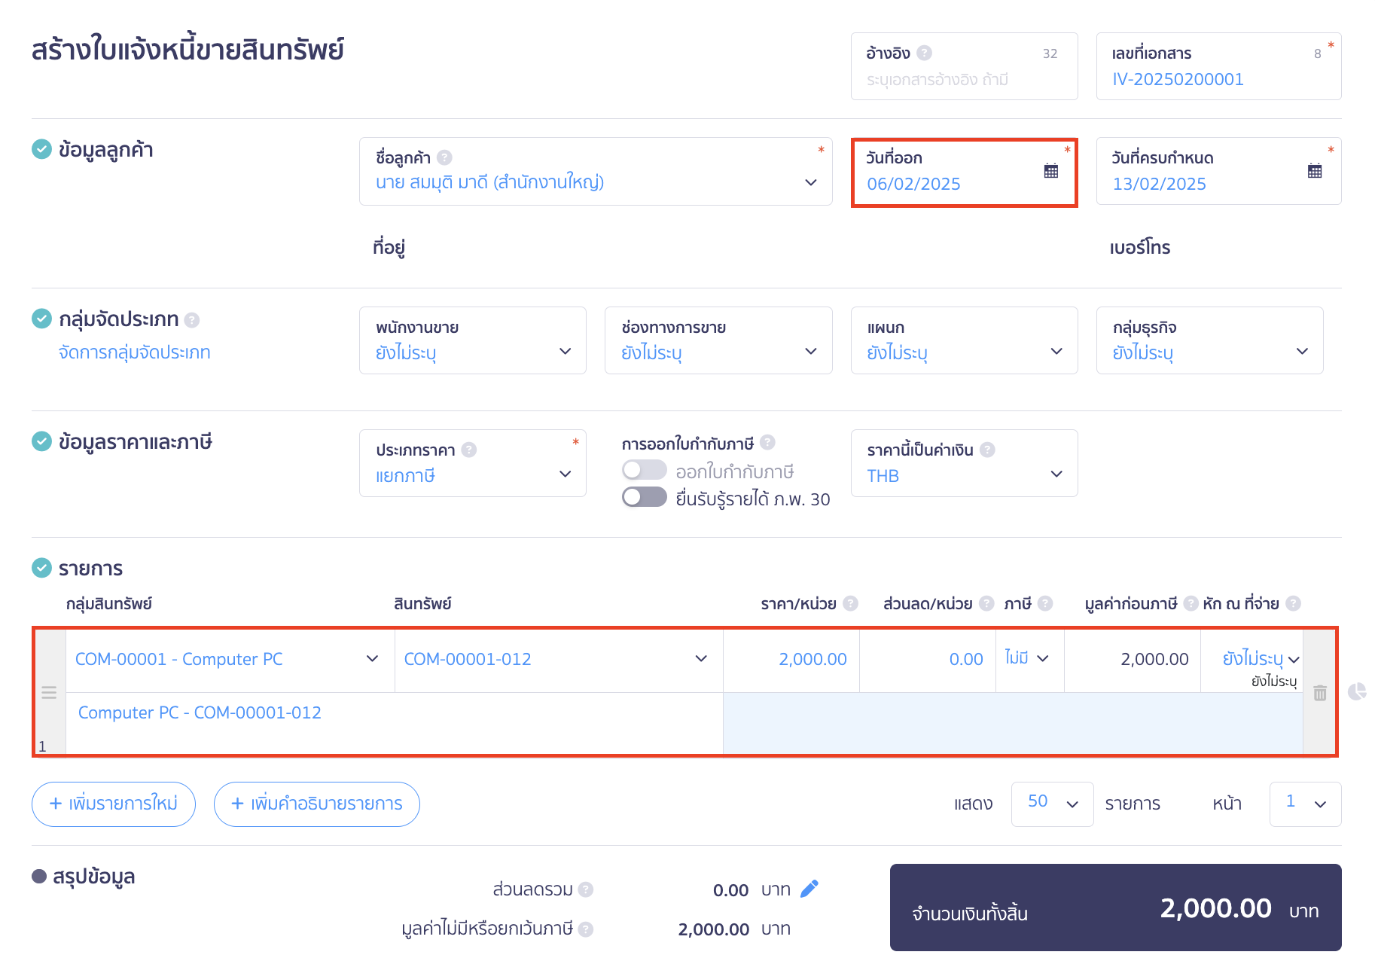Click the help icon next to อ้างอิง field
The height and width of the screenshot is (964, 1375).
click(x=925, y=53)
